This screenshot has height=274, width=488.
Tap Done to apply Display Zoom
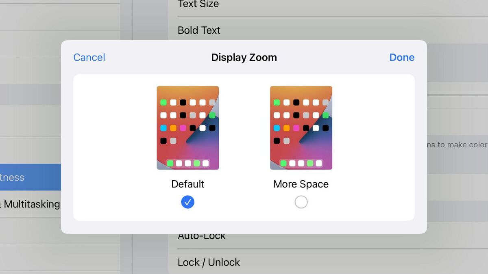pyautogui.click(x=401, y=57)
